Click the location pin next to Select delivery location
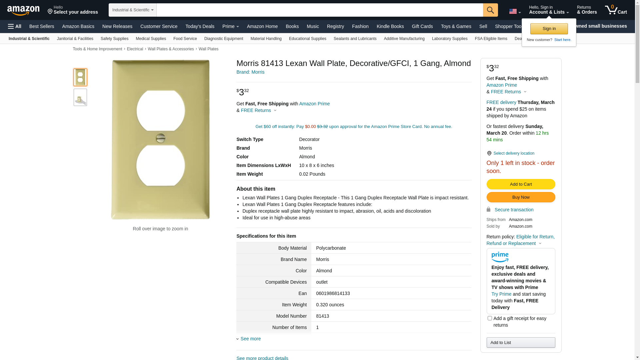 click(489, 153)
